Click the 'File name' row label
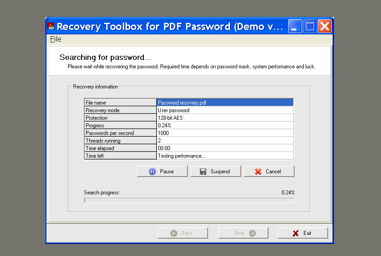The image size is (381, 256). pos(120,102)
